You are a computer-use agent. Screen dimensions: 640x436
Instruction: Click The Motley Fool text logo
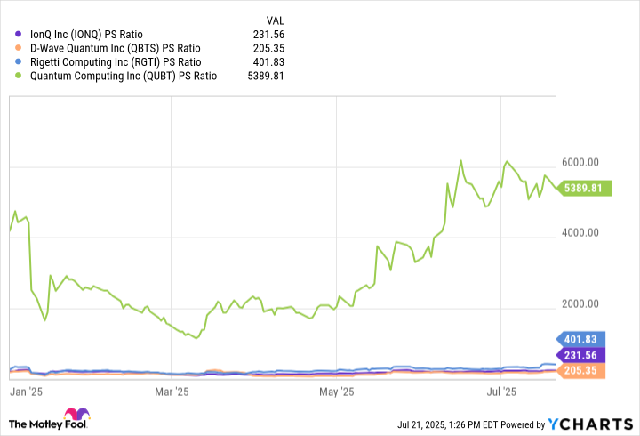point(37,422)
